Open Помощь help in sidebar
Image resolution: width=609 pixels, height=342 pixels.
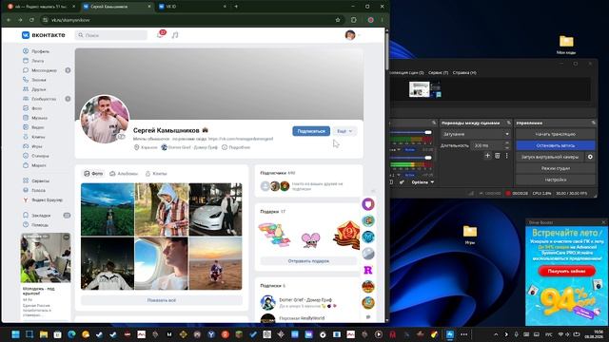pos(36,225)
